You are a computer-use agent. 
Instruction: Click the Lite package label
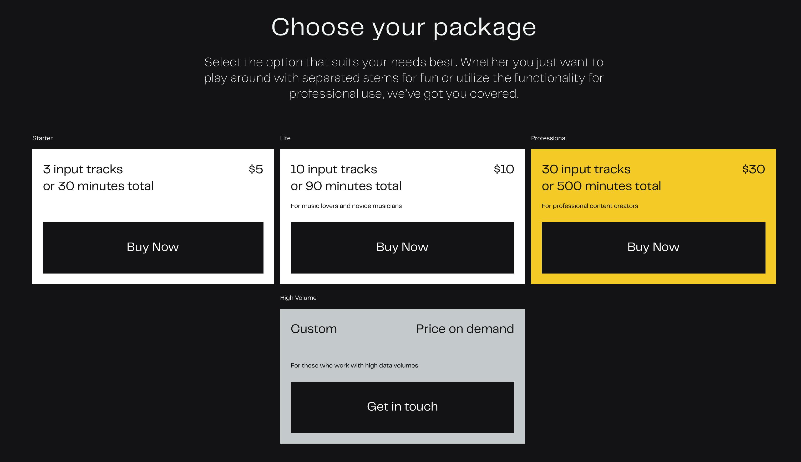pyautogui.click(x=285, y=138)
